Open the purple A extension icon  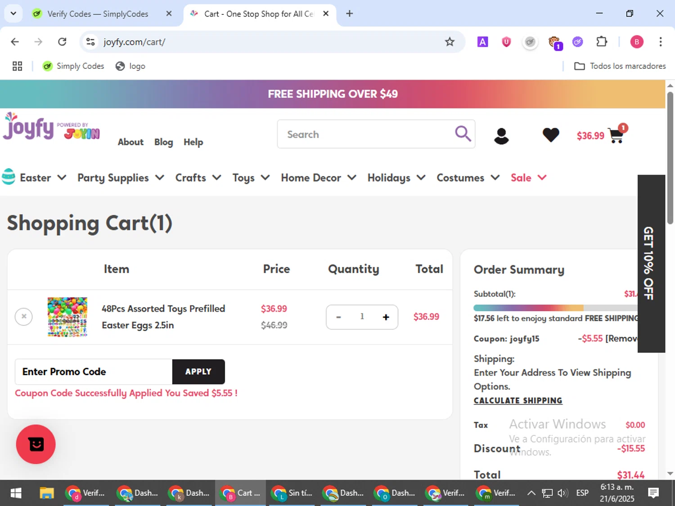click(482, 42)
